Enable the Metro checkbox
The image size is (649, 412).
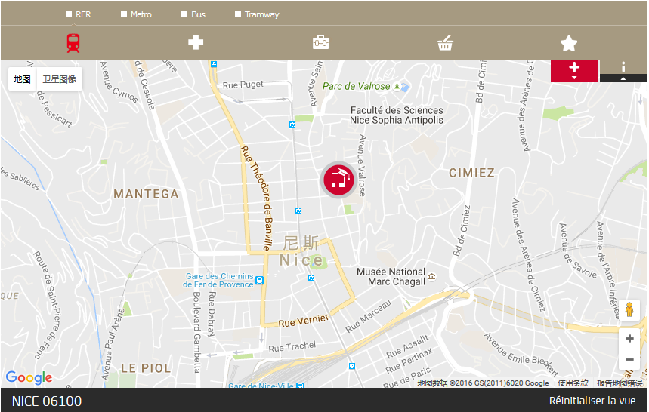tap(124, 14)
